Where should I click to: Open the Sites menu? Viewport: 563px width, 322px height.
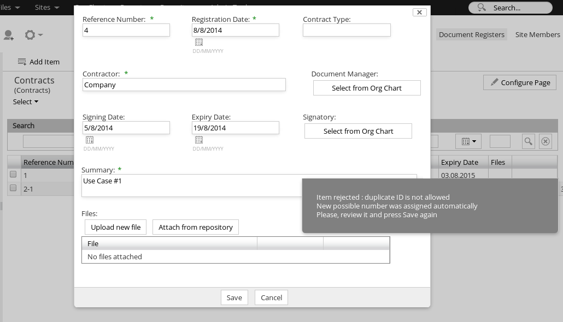point(46,8)
